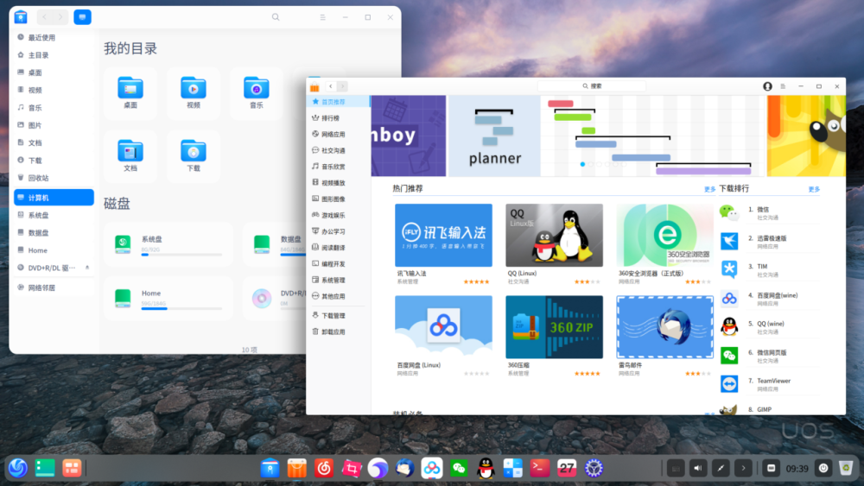The image size is (864, 486).
Task: Click volume icon in dock tray
Action: (x=697, y=469)
